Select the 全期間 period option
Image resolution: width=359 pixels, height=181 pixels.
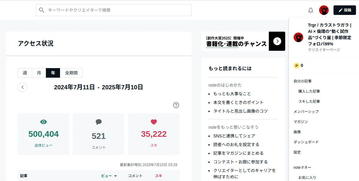(x=72, y=73)
